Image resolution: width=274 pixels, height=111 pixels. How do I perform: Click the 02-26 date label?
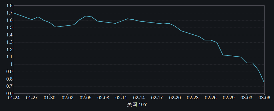tap(211, 98)
